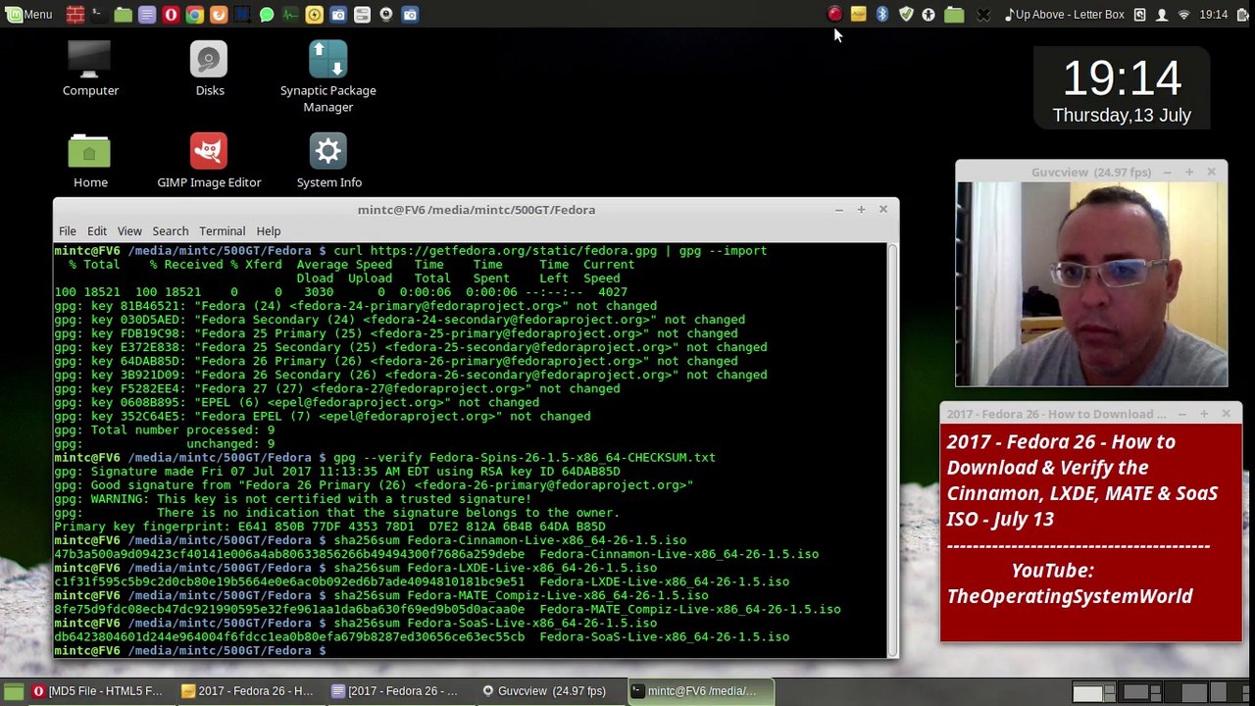Image resolution: width=1255 pixels, height=706 pixels.
Task: Open the terminal View menu
Action: pyautogui.click(x=129, y=230)
